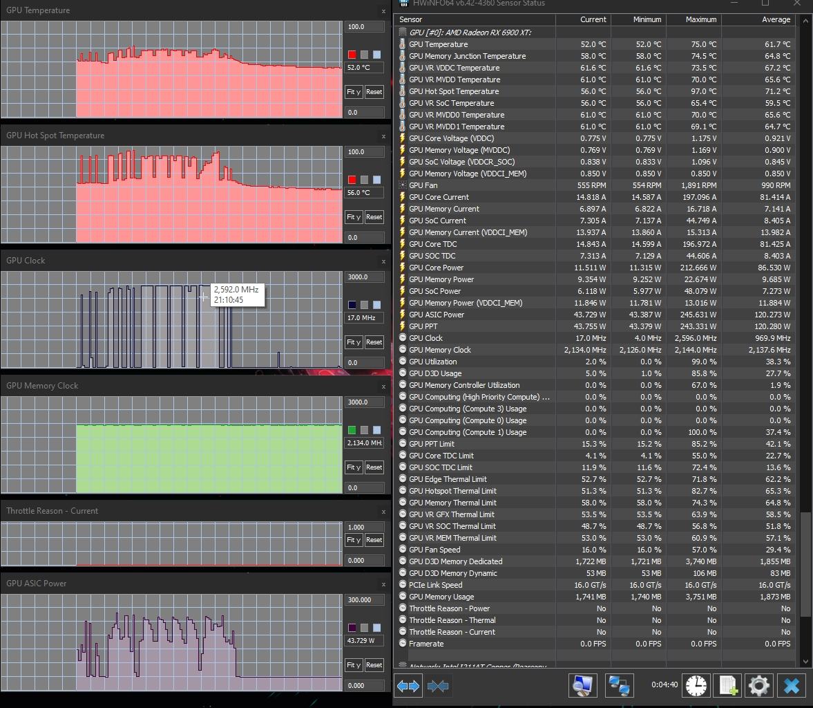Click the Maximum column header
Viewport: 813px width, 708px height.
point(694,19)
